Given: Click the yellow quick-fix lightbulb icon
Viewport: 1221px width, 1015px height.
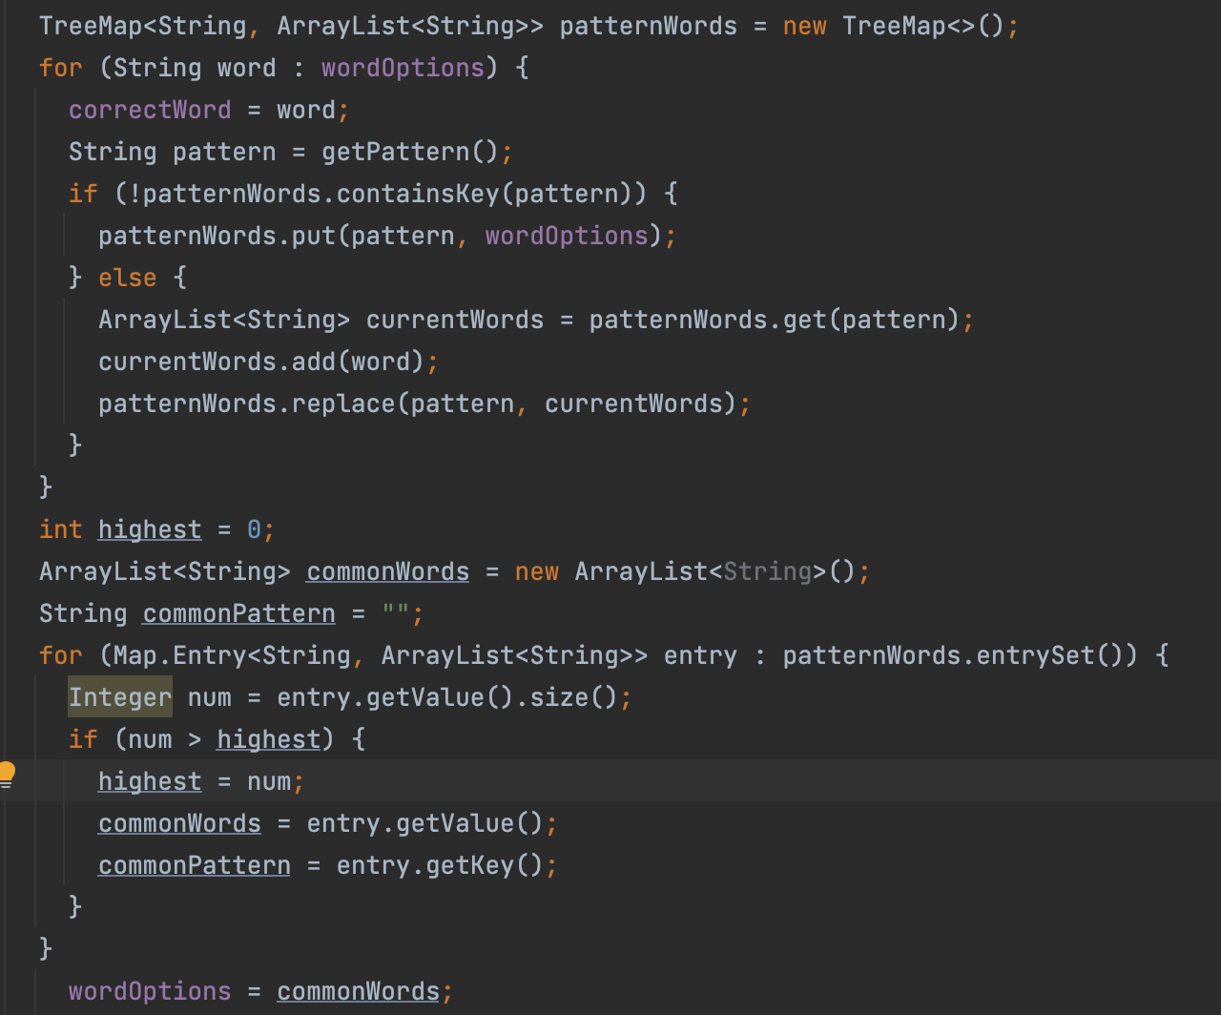Looking at the screenshot, I should click(x=8, y=773).
